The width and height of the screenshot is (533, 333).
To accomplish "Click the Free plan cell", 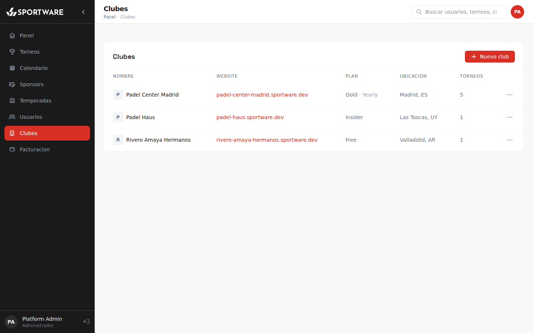I will pyautogui.click(x=351, y=140).
